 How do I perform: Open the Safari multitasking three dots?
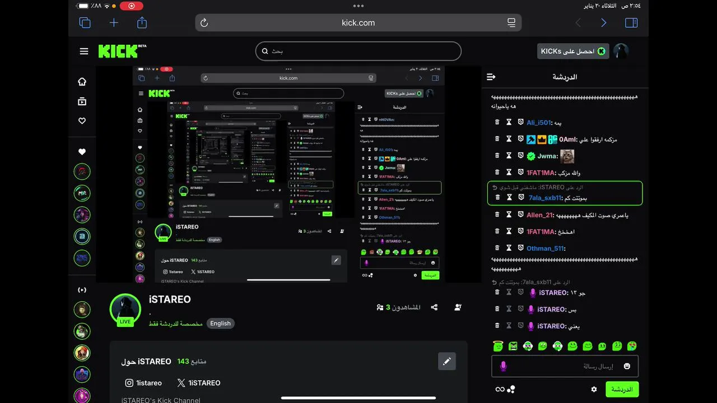point(358,6)
